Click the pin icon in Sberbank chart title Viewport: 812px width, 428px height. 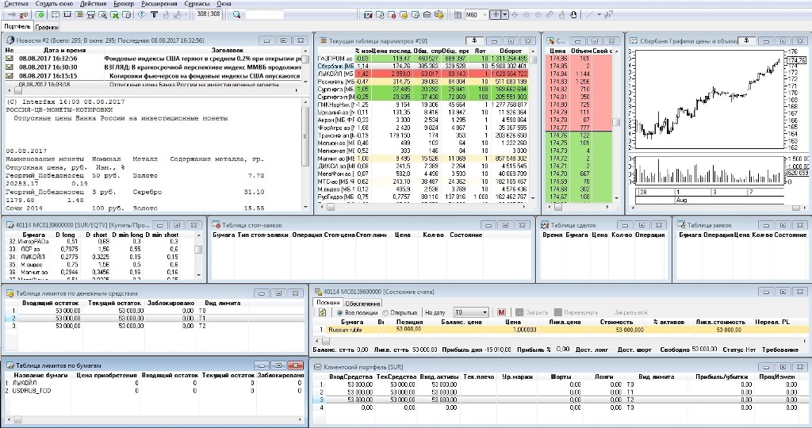pos(746,40)
